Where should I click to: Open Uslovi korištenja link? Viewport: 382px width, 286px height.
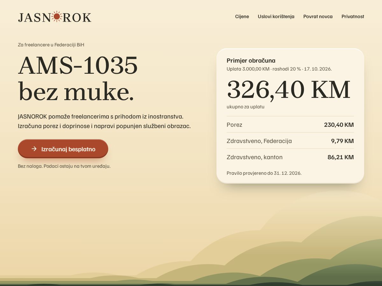(x=276, y=17)
